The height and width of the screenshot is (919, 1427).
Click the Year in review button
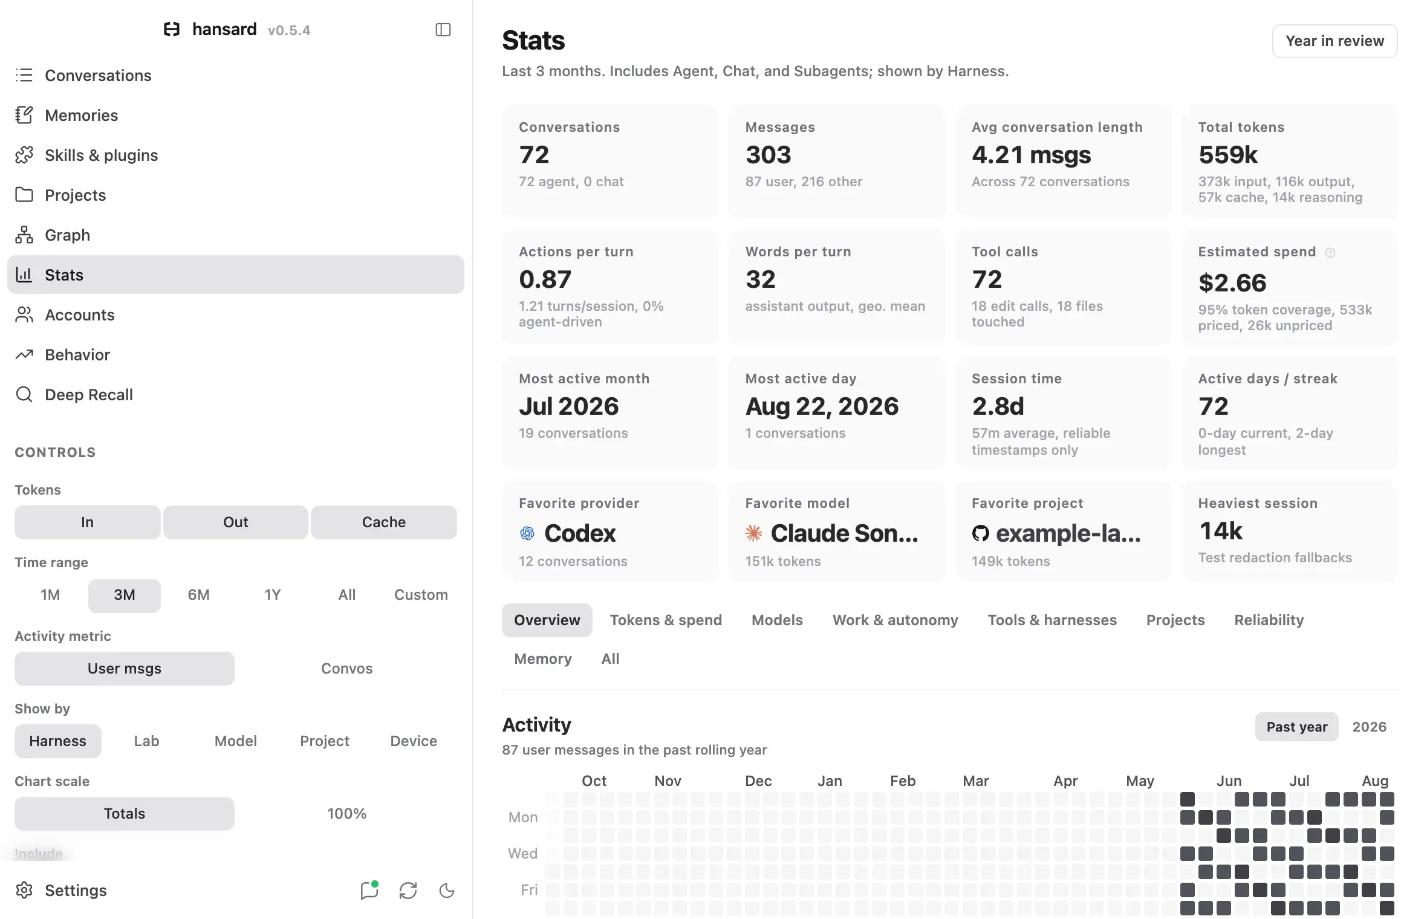[x=1334, y=41]
